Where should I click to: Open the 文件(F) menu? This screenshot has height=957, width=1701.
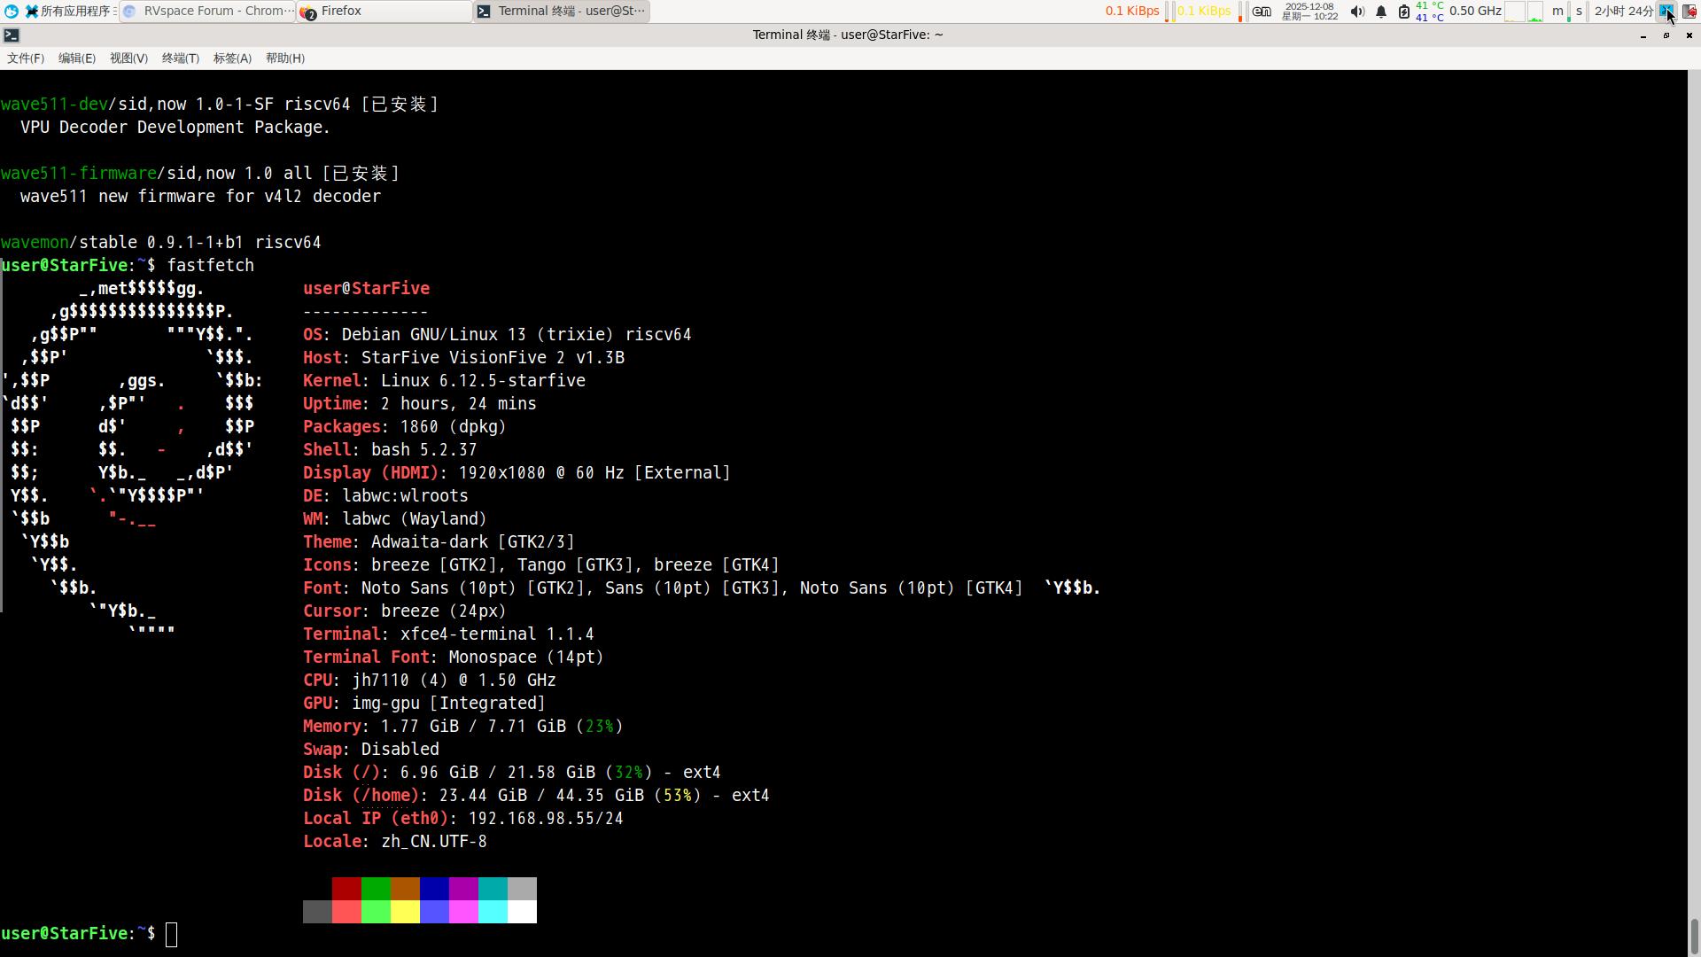tap(26, 58)
